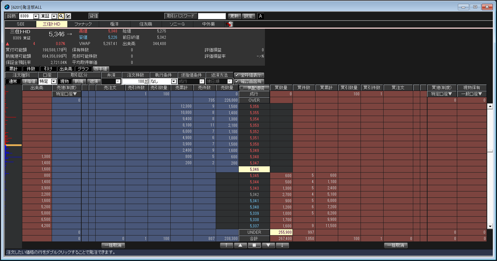Toggle 確認画面有 checkbox
The width and height of the screenshot is (497, 261).
tap(237, 81)
